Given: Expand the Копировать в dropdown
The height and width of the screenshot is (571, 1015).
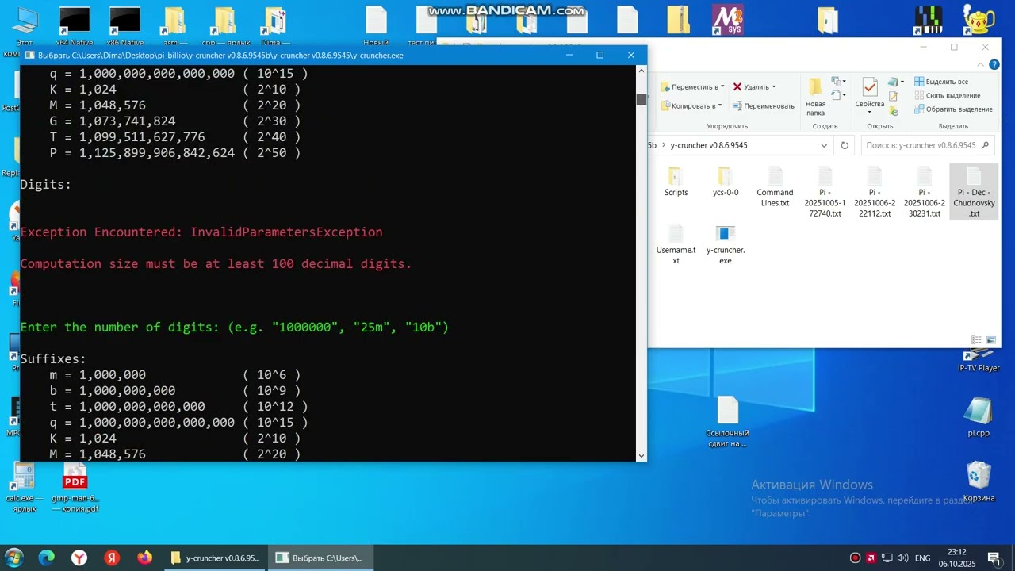Looking at the screenshot, I should click(720, 105).
